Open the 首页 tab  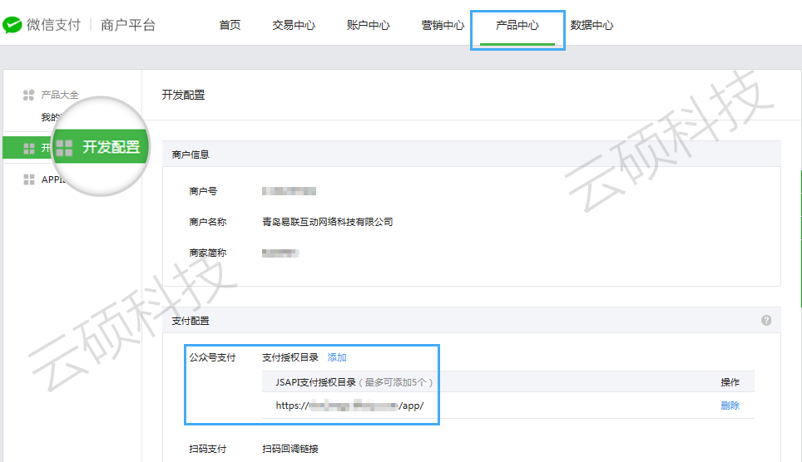click(x=230, y=25)
